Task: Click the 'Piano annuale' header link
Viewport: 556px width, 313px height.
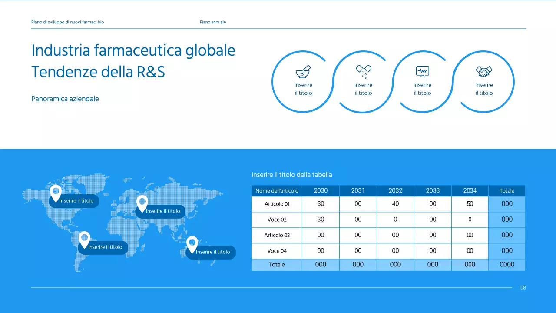Action: tap(213, 22)
